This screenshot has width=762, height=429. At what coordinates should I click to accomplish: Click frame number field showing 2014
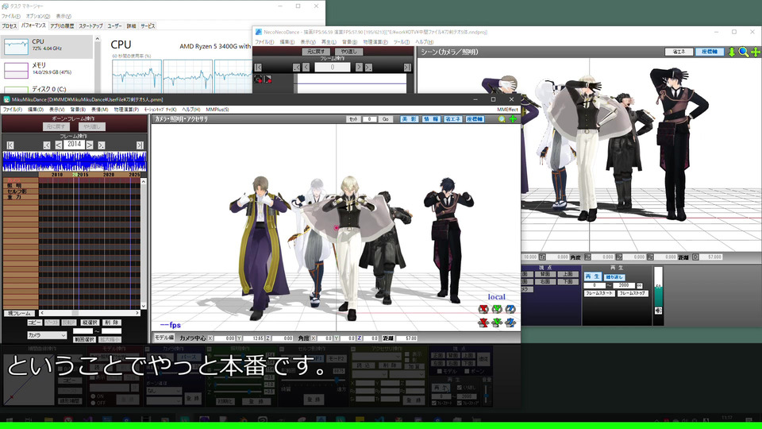75,145
